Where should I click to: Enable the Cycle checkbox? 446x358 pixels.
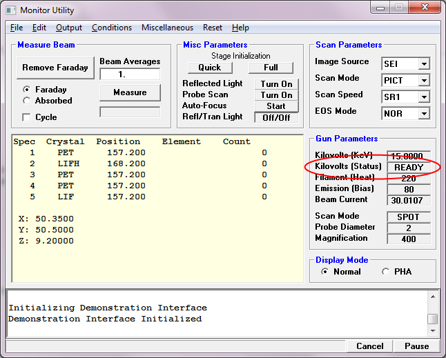pyautogui.click(x=27, y=117)
